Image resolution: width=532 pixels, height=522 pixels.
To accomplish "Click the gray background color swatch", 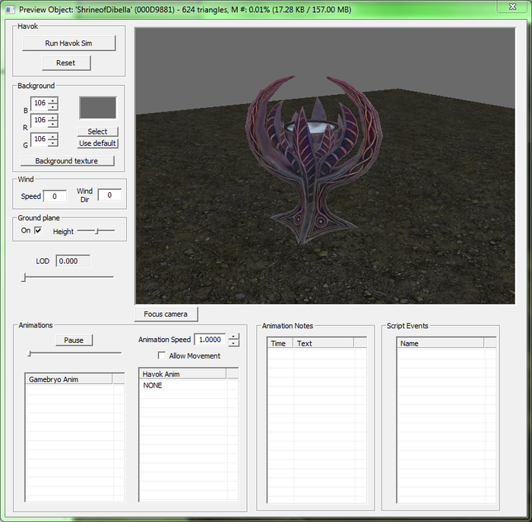I will (x=98, y=108).
